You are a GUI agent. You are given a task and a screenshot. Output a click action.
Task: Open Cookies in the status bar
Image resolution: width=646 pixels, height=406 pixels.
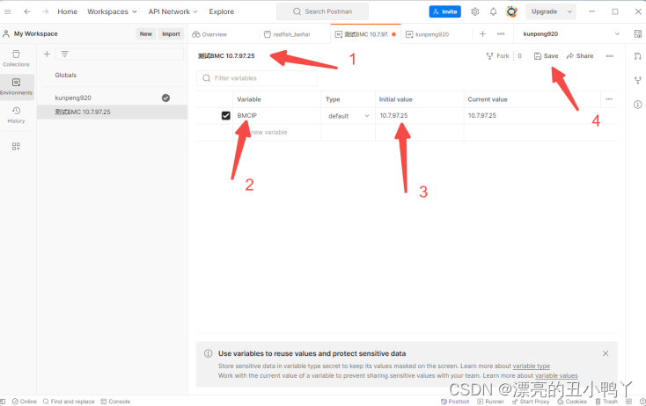point(572,402)
